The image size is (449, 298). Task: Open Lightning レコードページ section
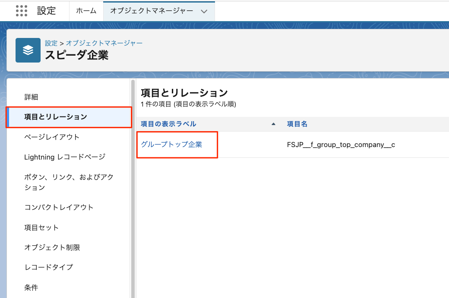pos(65,157)
